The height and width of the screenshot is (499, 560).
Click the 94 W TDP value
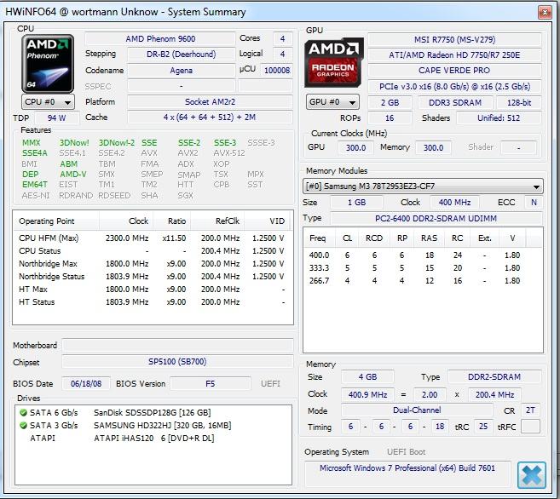tap(57, 118)
